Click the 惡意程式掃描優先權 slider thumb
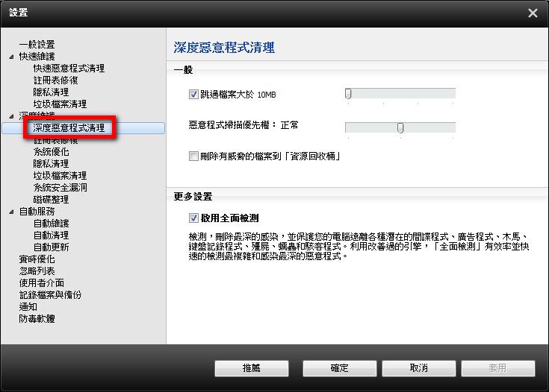549x392 pixels. point(400,127)
